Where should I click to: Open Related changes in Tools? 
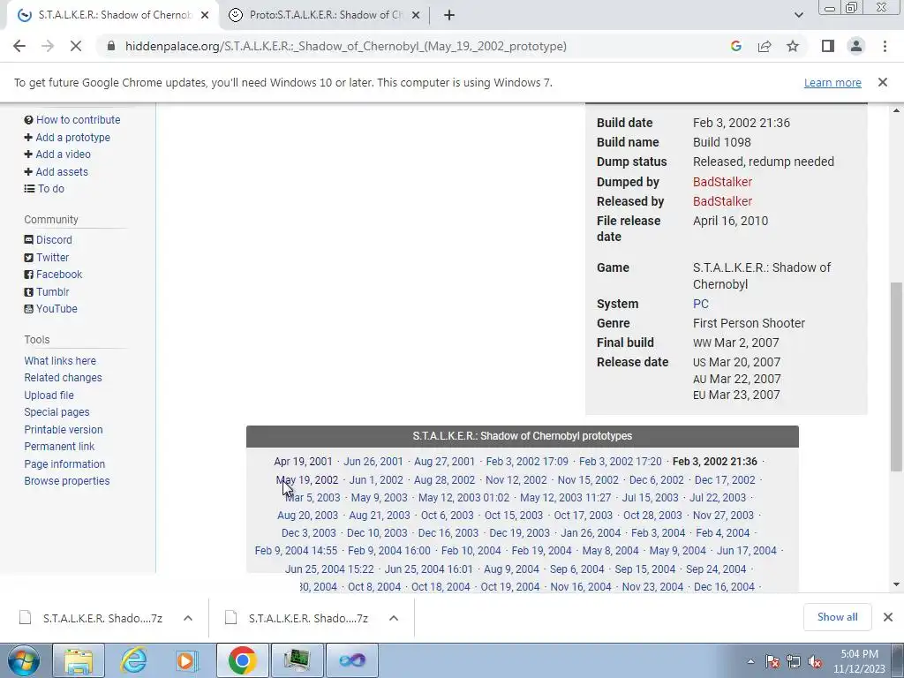click(x=63, y=378)
